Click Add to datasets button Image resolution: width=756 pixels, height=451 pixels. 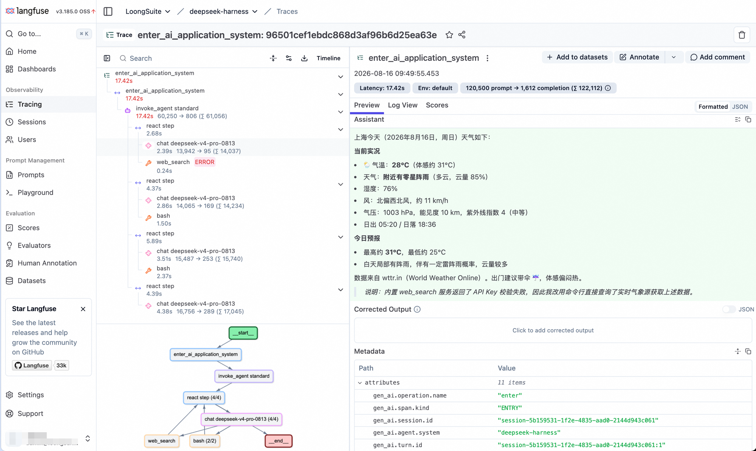pos(577,57)
